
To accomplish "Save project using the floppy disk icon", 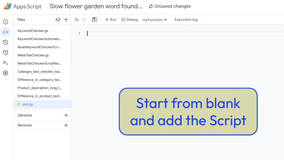I will (95, 20).
